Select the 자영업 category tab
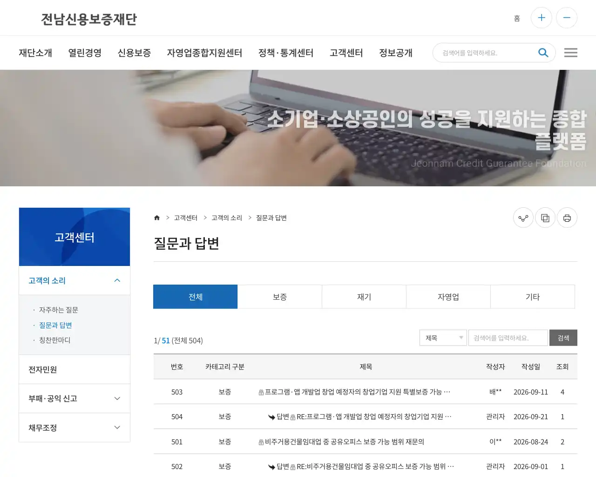The image size is (596, 477). (448, 297)
